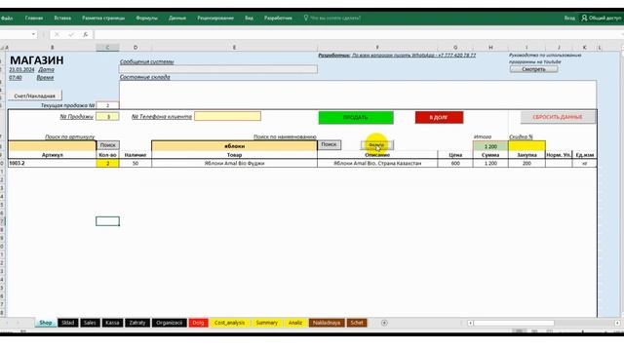The width and height of the screenshot is (624, 351).
Task: Select column C header
Action: [107, 48]
